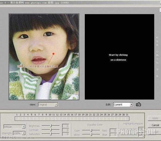Click the Red value input field

[x=113, y=131]
